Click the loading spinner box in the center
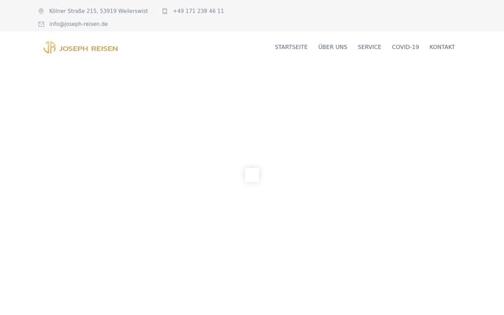The height and width of the screenshot is (315, 504). 252,175
